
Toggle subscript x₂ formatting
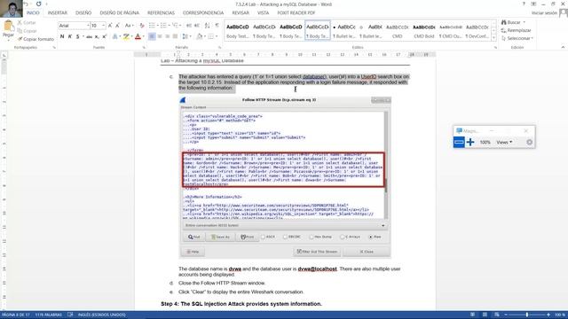coord(97,36)
